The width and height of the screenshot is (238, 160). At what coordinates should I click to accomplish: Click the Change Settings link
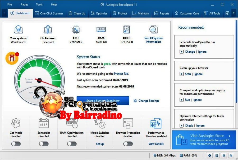tap(149, 101)
